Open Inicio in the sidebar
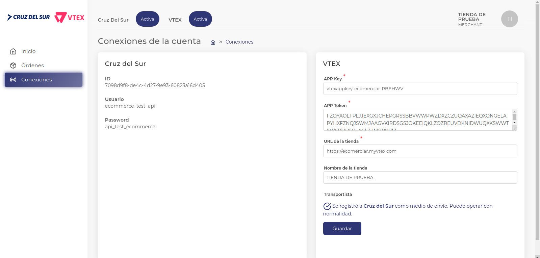This screenshot has height=258, width=540. 28,51
